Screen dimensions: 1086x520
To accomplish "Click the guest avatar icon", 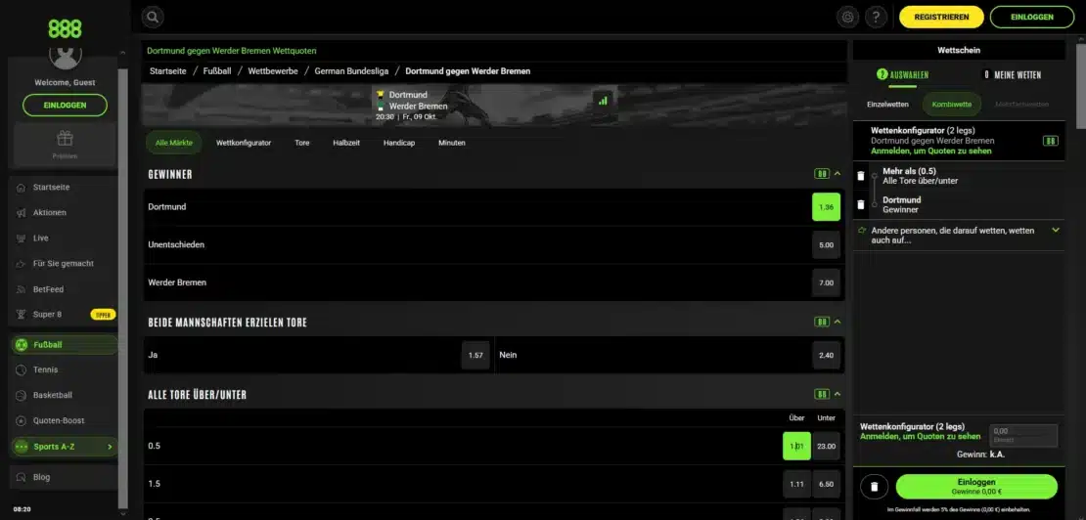I will [x=66, y=56].
